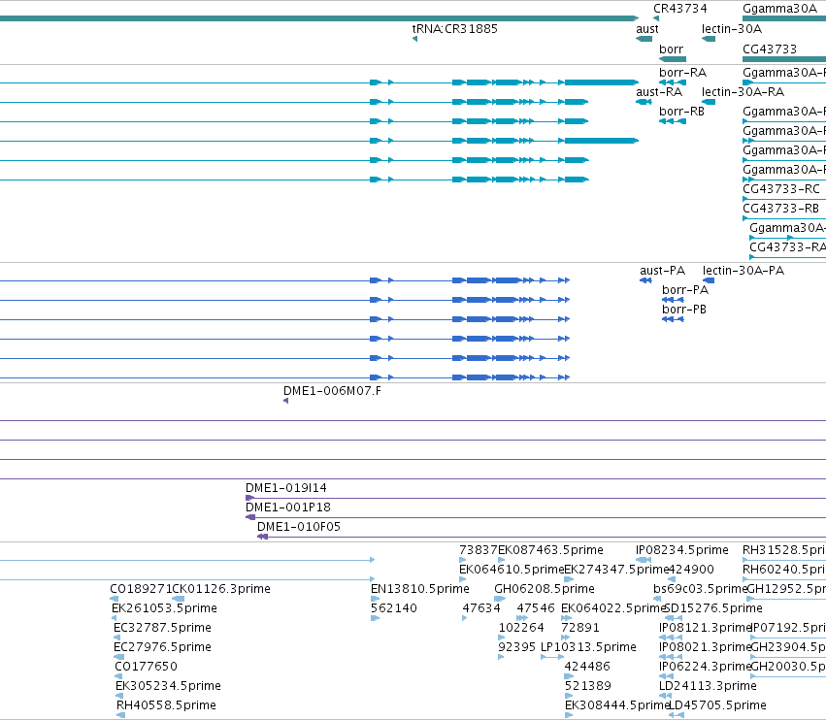Screen dimensions: 826x720
Task: Click the 521389 feature label
Action: point(588,686)
